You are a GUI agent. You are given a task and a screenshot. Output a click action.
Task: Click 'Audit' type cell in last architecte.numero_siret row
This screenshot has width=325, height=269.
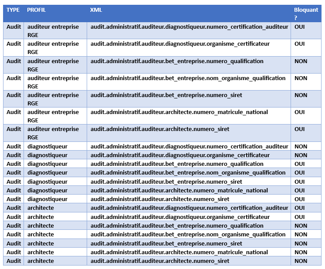(14, 261)
